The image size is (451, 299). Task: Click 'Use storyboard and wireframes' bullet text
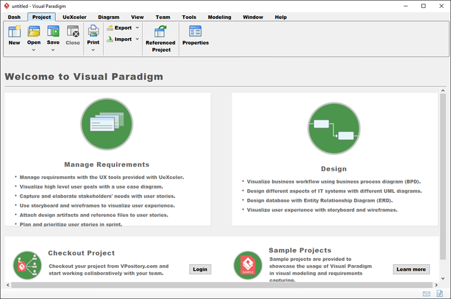point(97,206)
